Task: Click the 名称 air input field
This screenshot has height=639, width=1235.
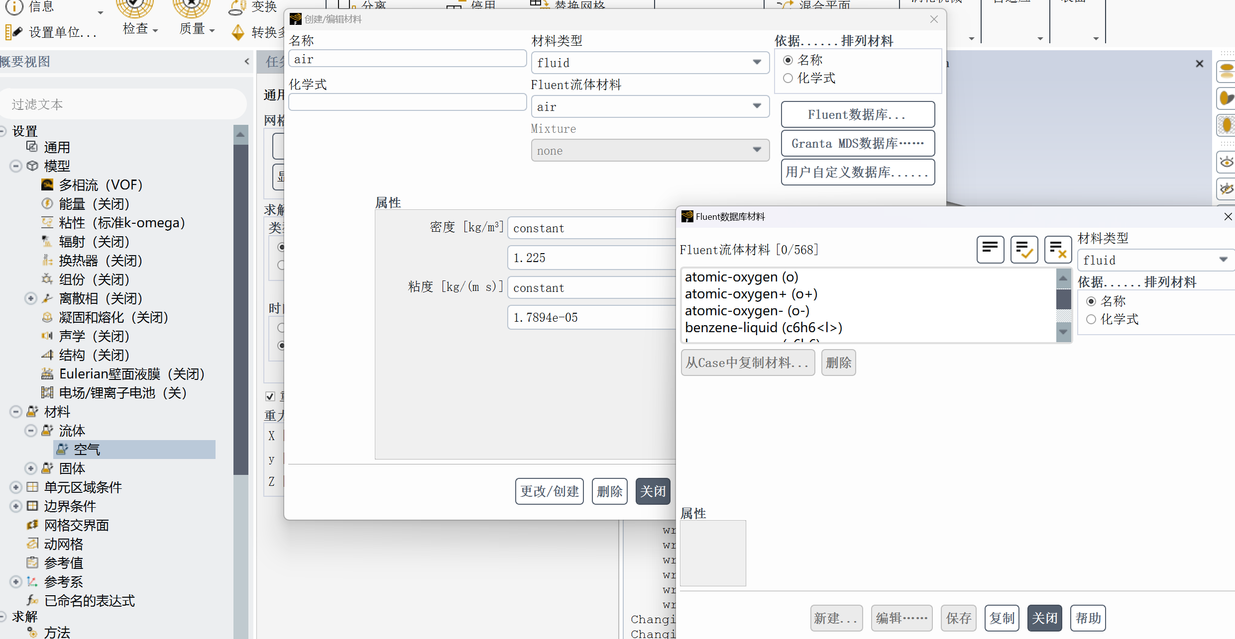Action: (407, 59)
